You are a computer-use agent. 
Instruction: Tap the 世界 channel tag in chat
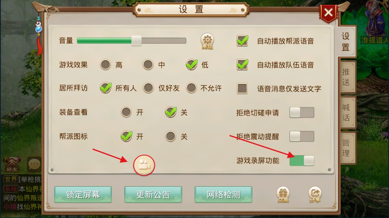click(11, 179)
